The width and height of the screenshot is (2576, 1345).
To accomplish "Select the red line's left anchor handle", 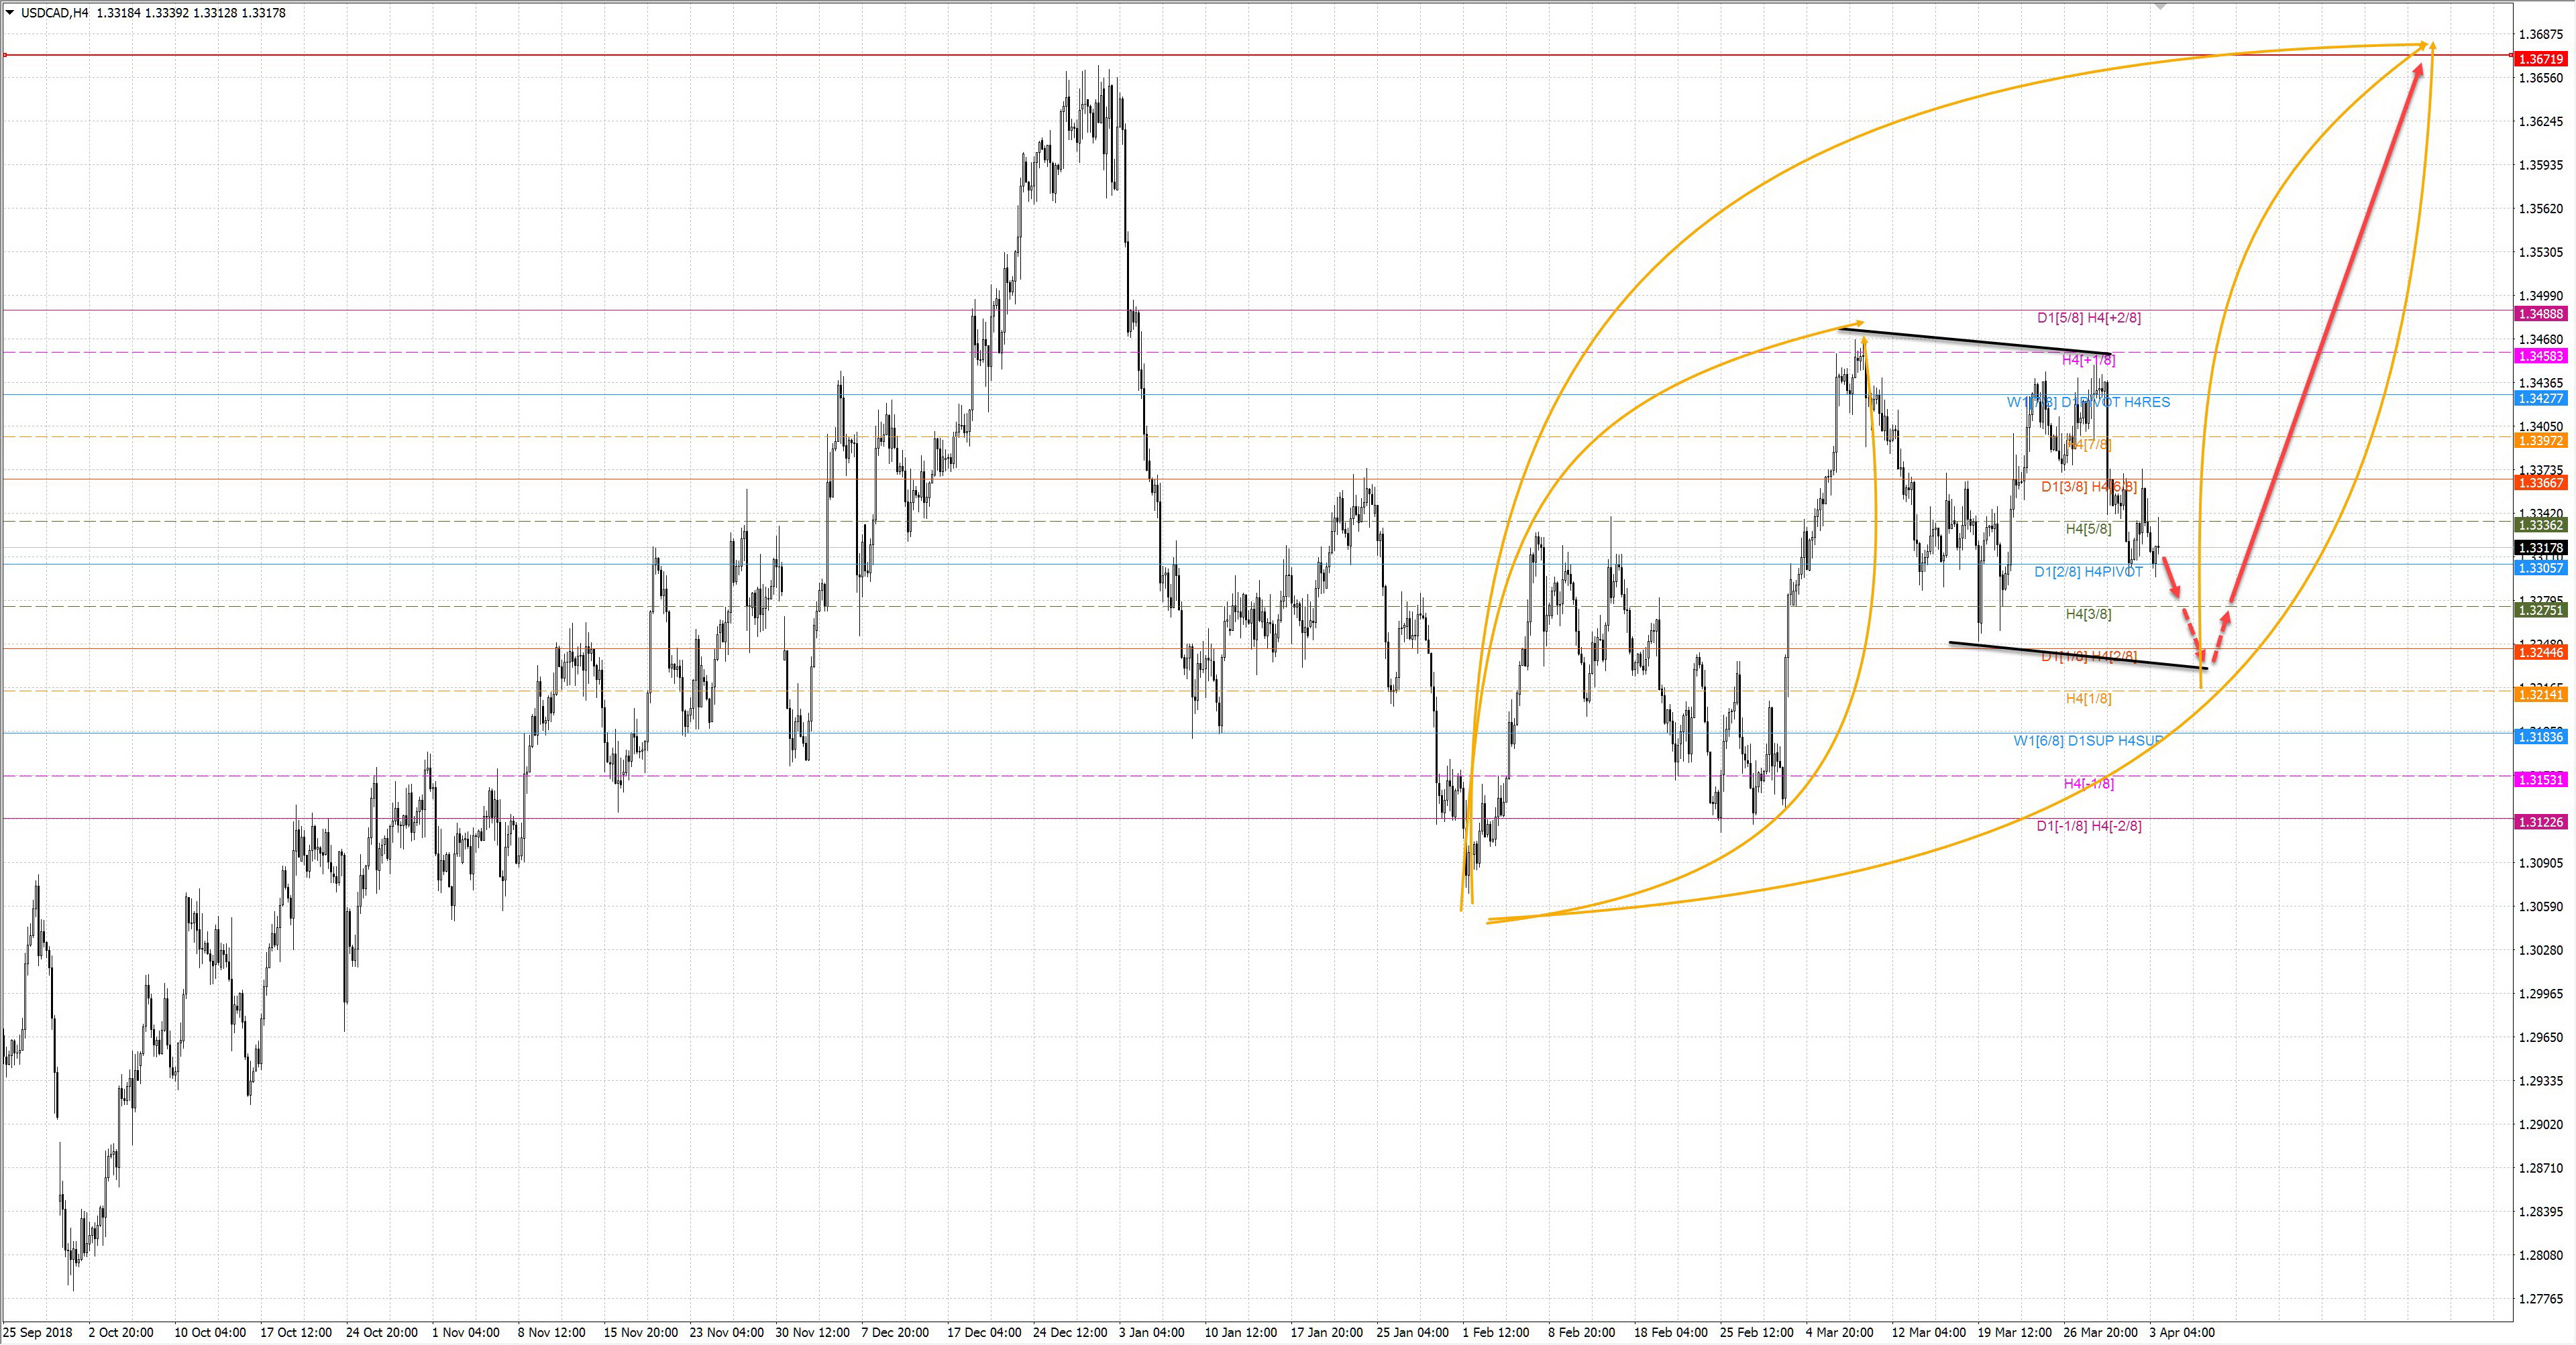I will tap(5, 55).
